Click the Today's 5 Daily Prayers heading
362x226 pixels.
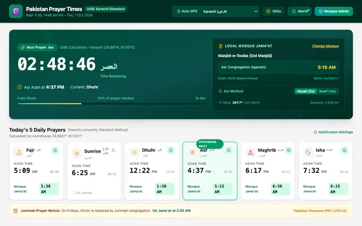pos(37,130)
